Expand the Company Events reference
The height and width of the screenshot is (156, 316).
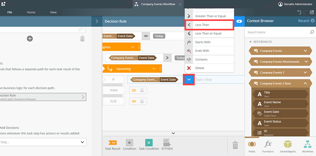305,51
